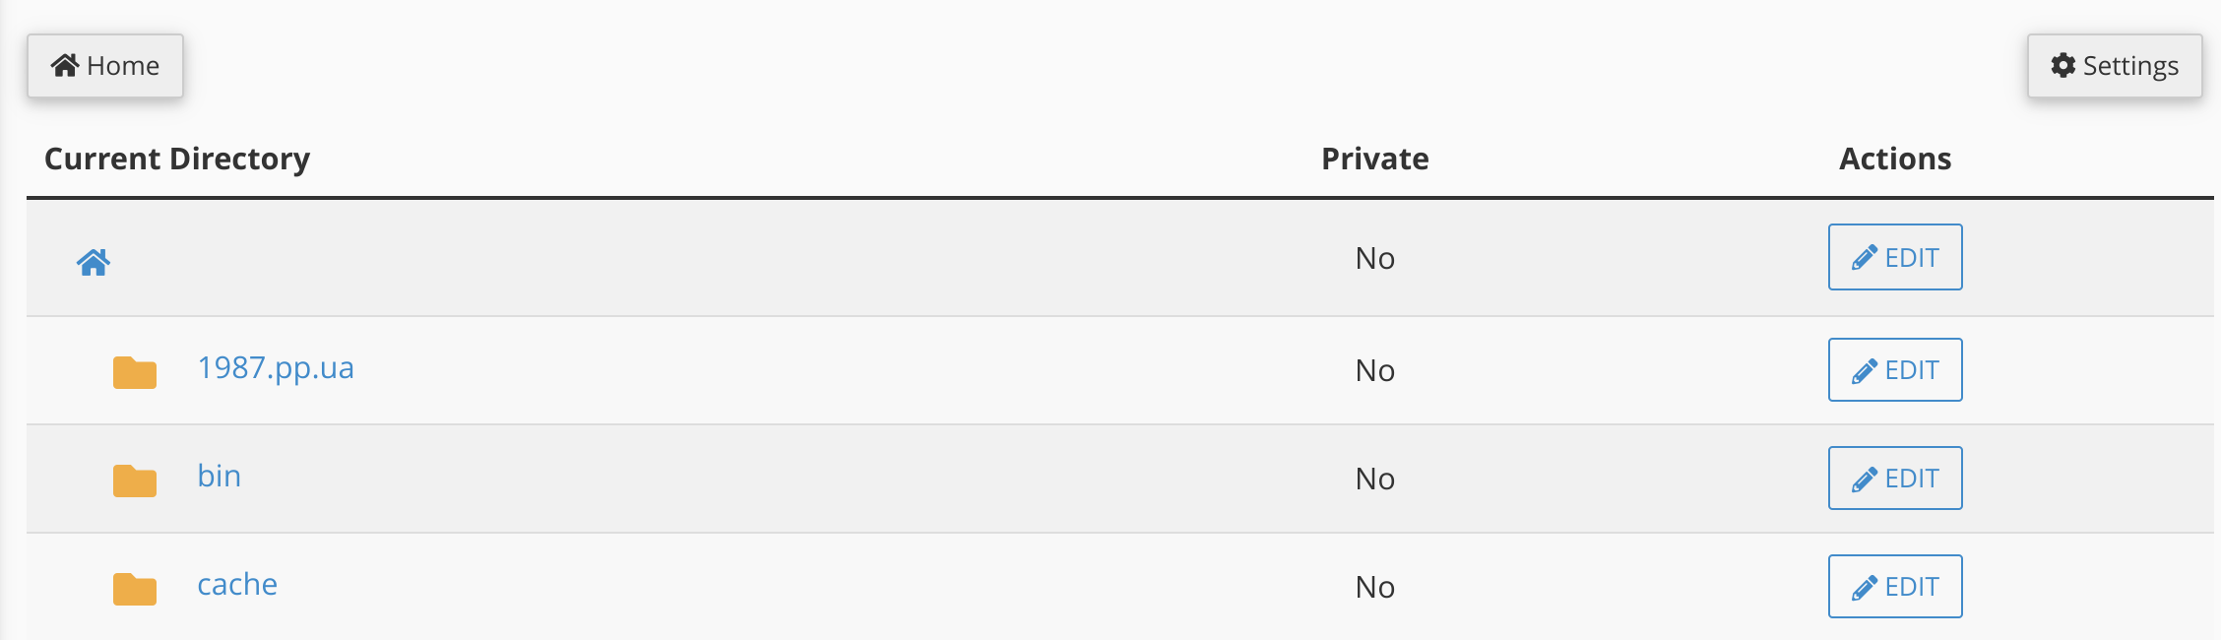Click the cache folder icon

point(135,589)
